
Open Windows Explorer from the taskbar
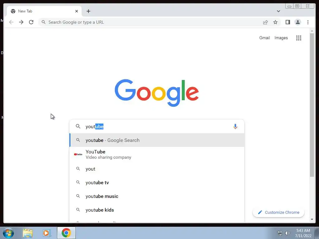click(28, 233)
